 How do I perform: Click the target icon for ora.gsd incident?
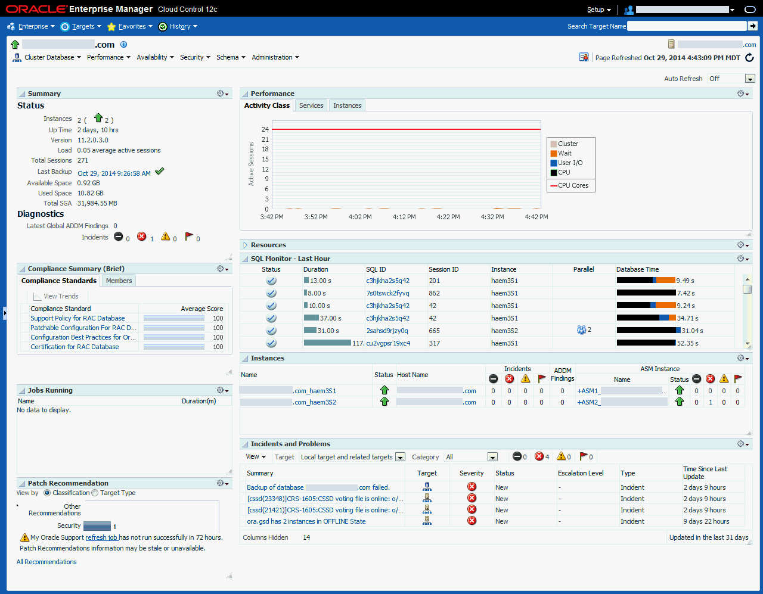pos(427,521)
